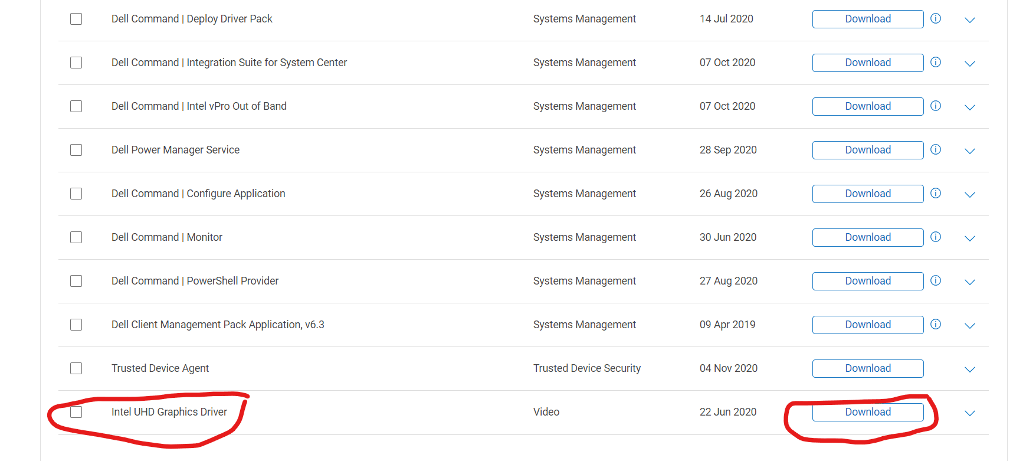Click info icon for Dell Command Configure Application
1036x461 pixels.
[935, 193]
